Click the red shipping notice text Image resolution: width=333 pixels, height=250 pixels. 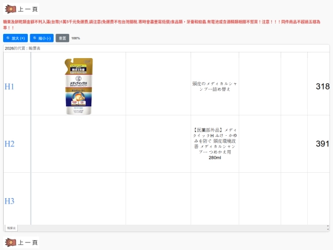162,25
